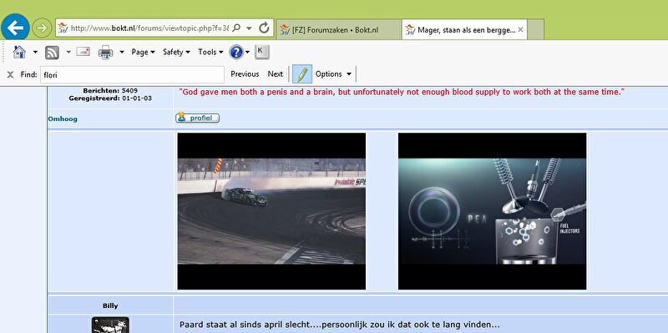The height and width of the screenshot is (333, 668).
Task: Click the fuel injectors video thumbnail
Action: pyautogui.click(x=492, y=211)
